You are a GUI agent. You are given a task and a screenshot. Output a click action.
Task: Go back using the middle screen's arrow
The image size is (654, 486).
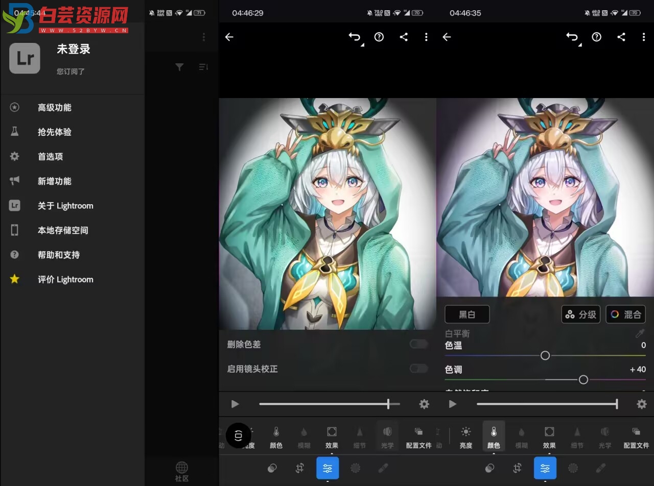click(x=229, y=37)
